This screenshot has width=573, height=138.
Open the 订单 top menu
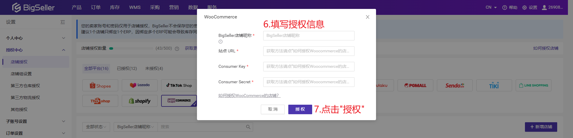[x=96, y=7]
